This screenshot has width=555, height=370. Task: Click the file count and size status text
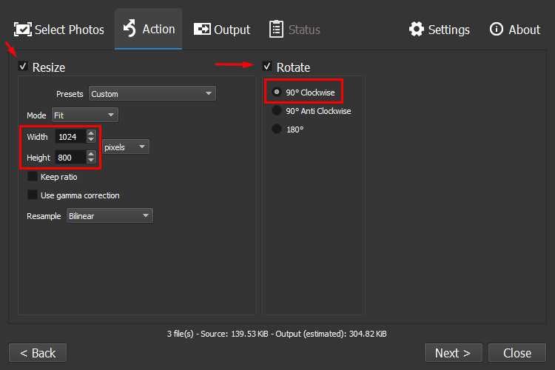click(x=277, y=334)
